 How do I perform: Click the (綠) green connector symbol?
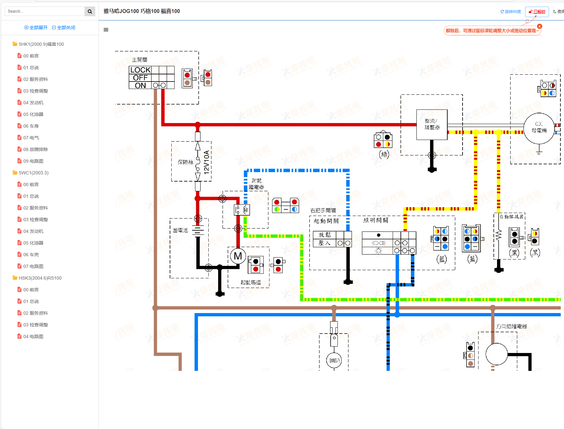pos(383,140)
